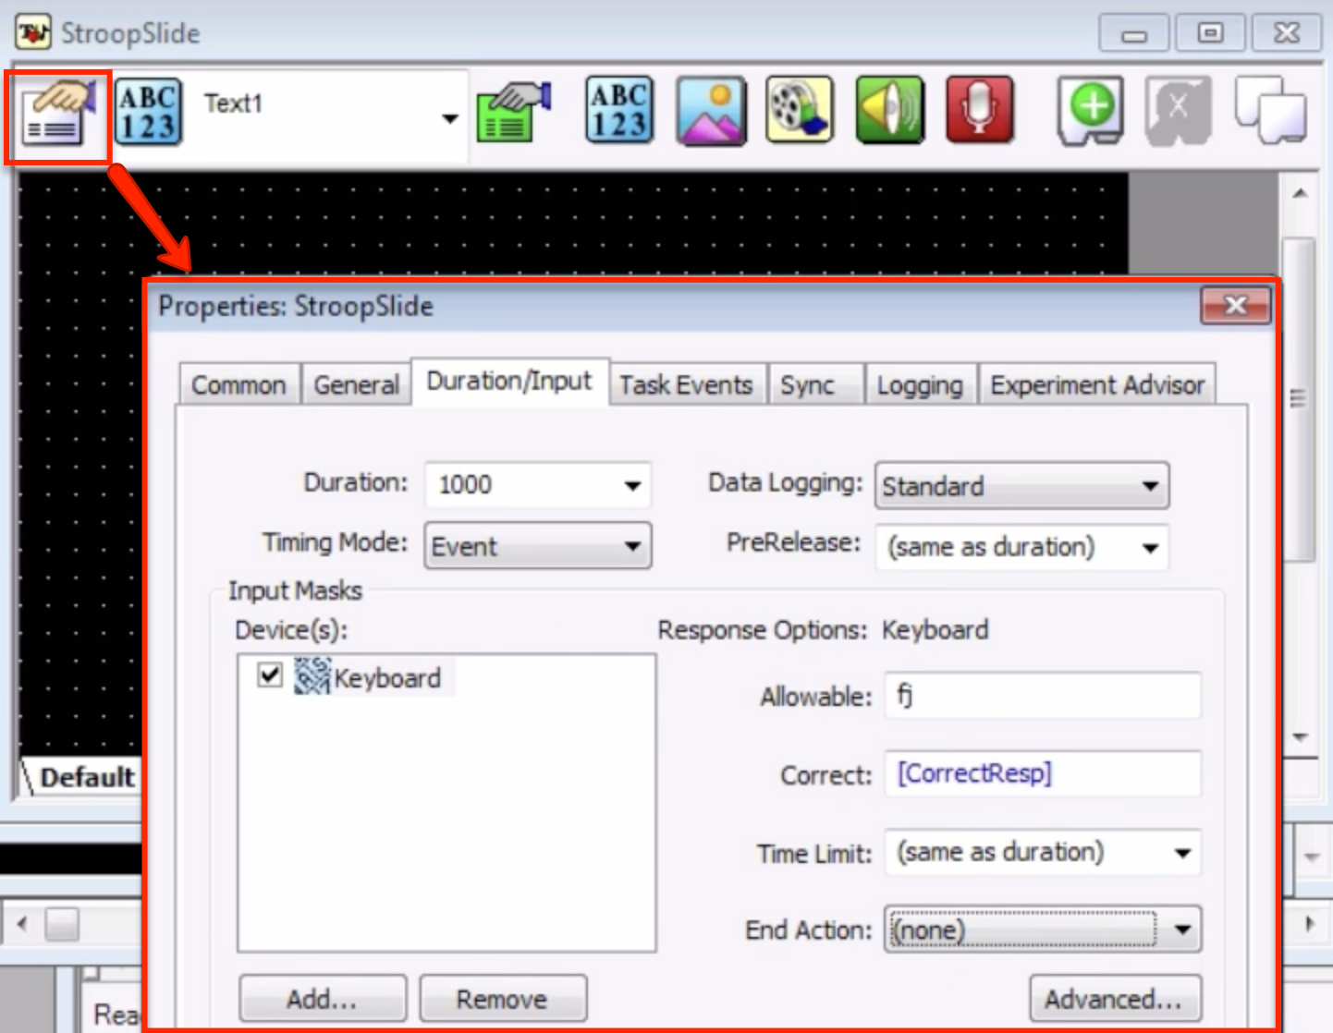Maximize the StroopSlide window
This screenshot has height=1033, width=1333.
[1210, 33]
